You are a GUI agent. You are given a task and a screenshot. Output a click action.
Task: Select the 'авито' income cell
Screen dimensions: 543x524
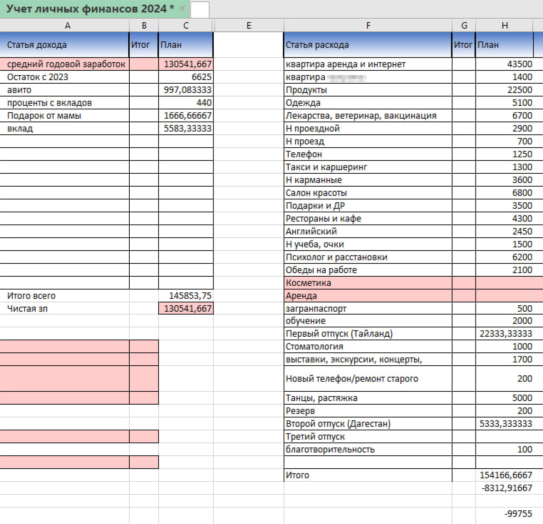point(64,90)
